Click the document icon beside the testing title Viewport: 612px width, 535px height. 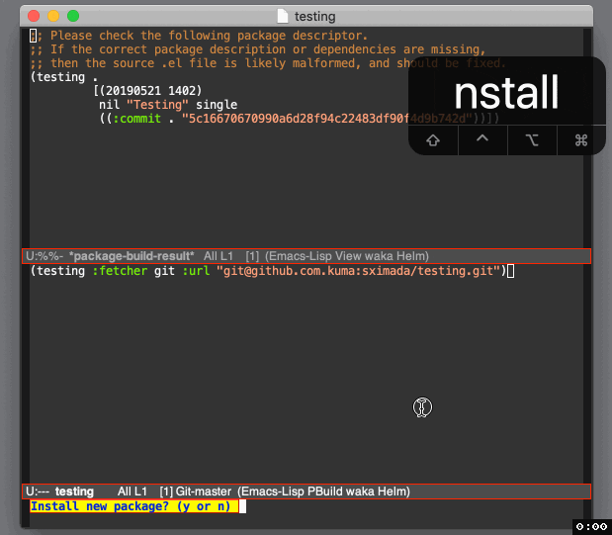click(282, 16)
